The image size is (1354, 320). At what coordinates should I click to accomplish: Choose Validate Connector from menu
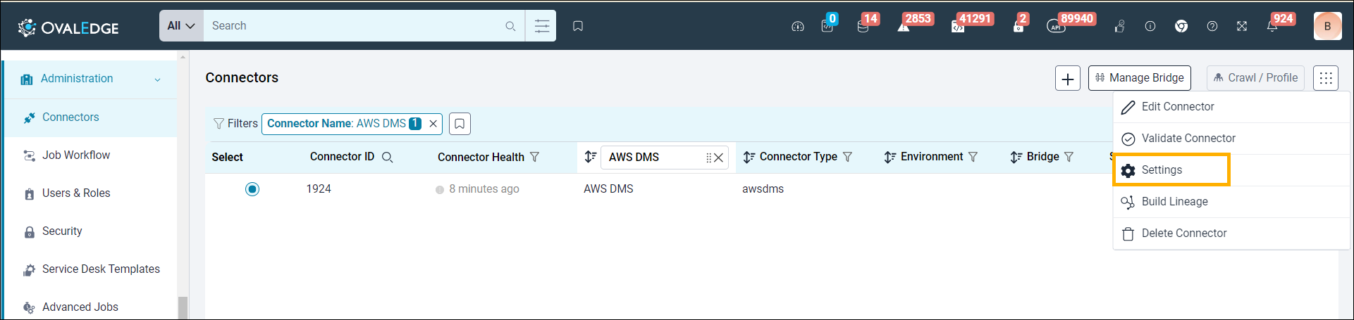click(x=1231, y=139)
